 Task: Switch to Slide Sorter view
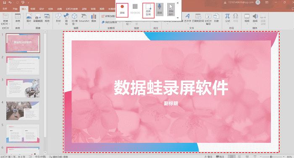239,157
